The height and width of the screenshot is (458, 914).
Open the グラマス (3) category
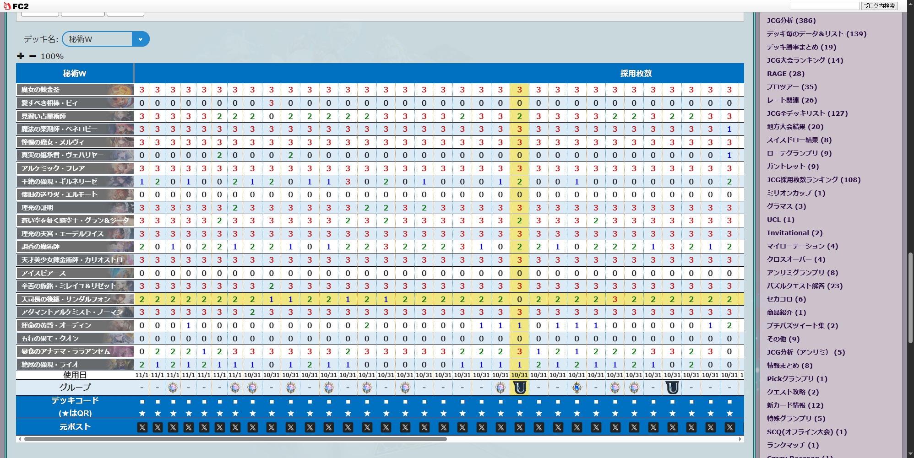787,206
